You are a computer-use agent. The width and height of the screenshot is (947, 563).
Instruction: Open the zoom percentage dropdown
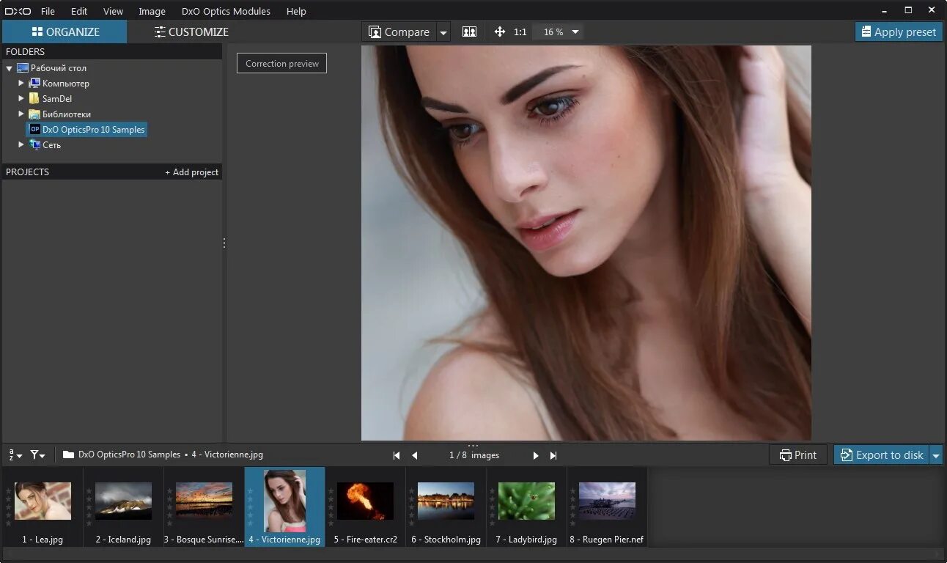[x=575, y=32]
